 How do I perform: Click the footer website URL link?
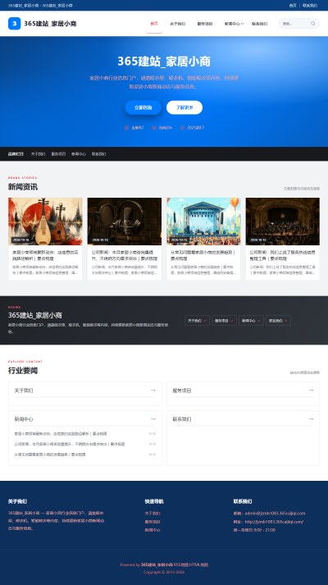pyautogui.click(x=274, y=522)
